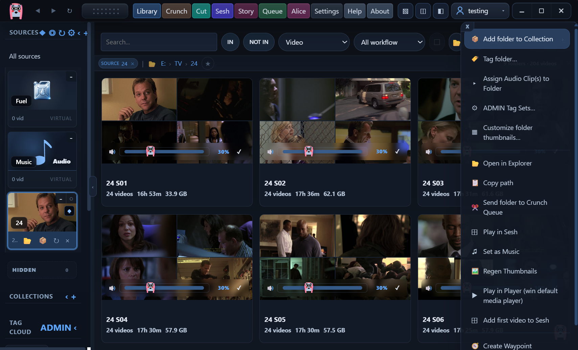Open the Library tab
This screenshot has height=350, width=578.
pyautogui.click(x=147, y=11)
